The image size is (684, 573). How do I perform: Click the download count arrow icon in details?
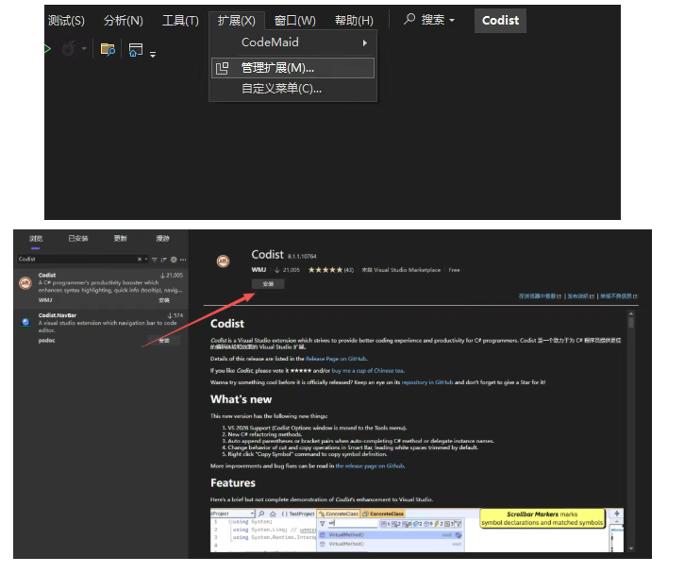pos(277,270)
